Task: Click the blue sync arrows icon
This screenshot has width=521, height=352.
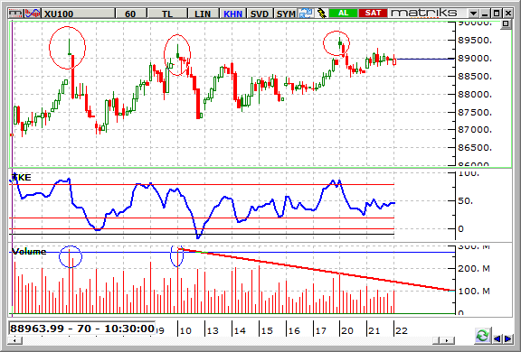Action: 306,14
